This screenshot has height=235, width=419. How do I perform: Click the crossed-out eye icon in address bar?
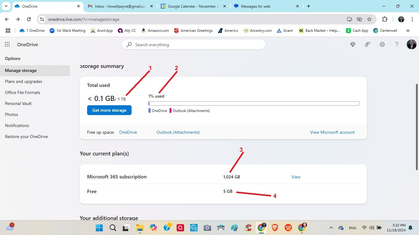(359, 19)
